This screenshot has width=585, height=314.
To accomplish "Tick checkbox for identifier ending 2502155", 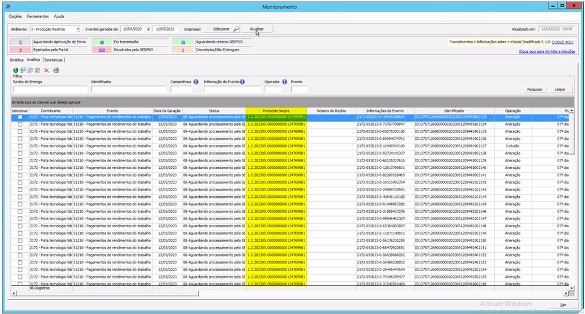I will pos(20,277).
